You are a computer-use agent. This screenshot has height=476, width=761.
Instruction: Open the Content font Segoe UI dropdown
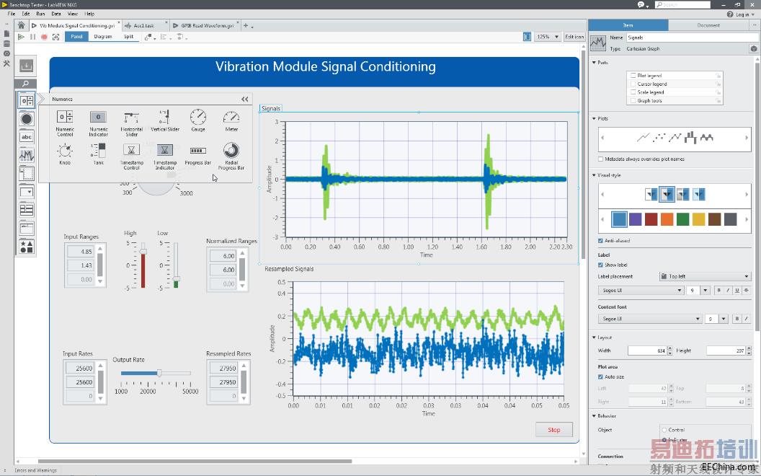tap(649, 319)
